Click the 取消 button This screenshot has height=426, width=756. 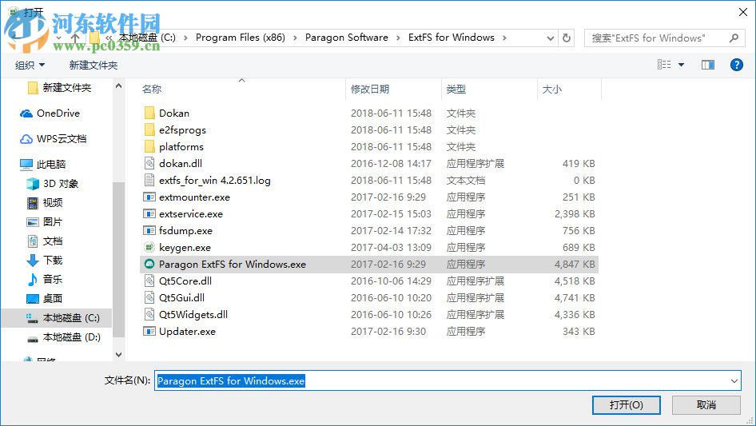706,404
